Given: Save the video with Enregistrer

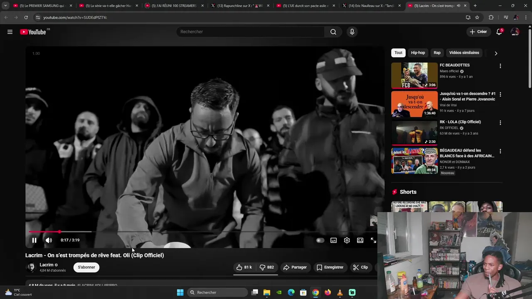Looking at the screenshot, I should click(x=330, y=267).
